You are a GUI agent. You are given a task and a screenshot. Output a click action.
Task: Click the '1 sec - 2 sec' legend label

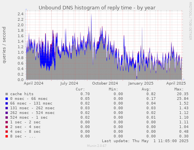25,122
